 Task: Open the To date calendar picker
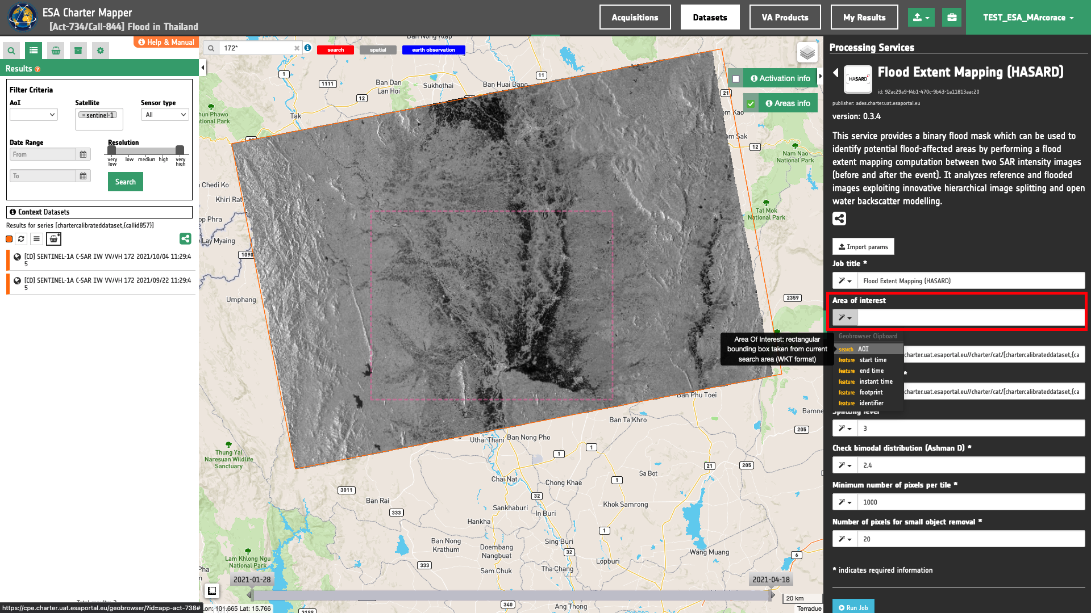tap(83, 176)
